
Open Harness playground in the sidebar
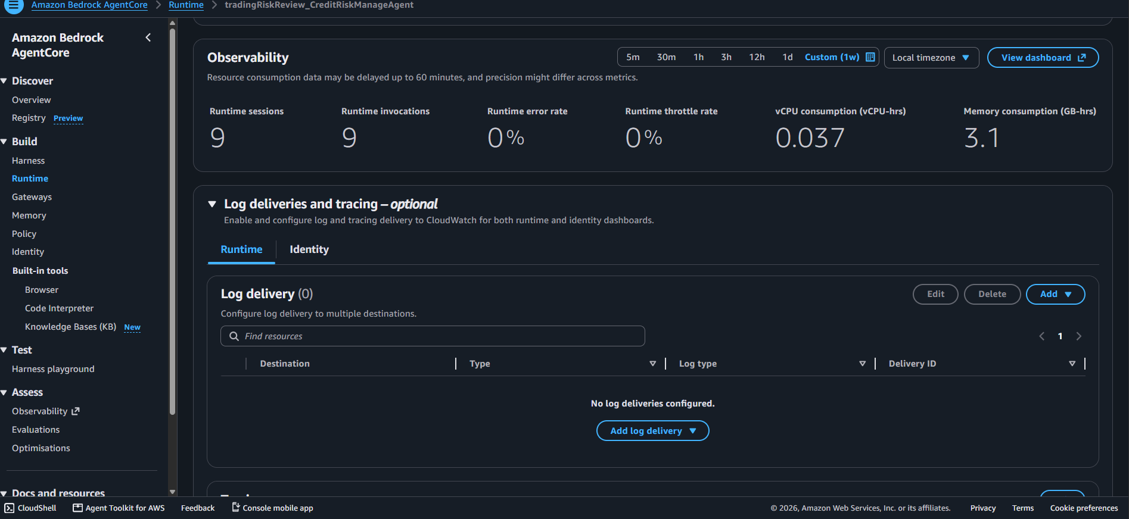click(53, 369)
